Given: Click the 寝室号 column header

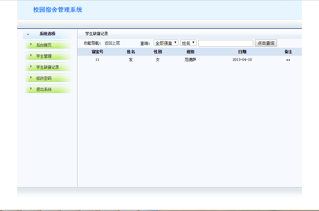Looking at the screenshot, I should (97, 52).
